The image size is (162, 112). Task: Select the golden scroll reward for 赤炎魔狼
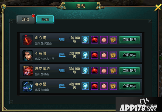113,71
